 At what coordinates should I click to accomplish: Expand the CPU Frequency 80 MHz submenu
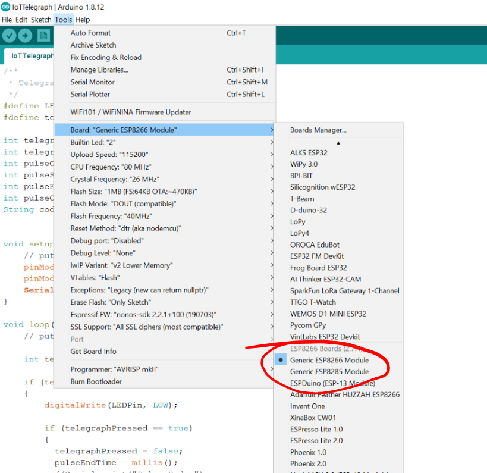coord(165,167)
